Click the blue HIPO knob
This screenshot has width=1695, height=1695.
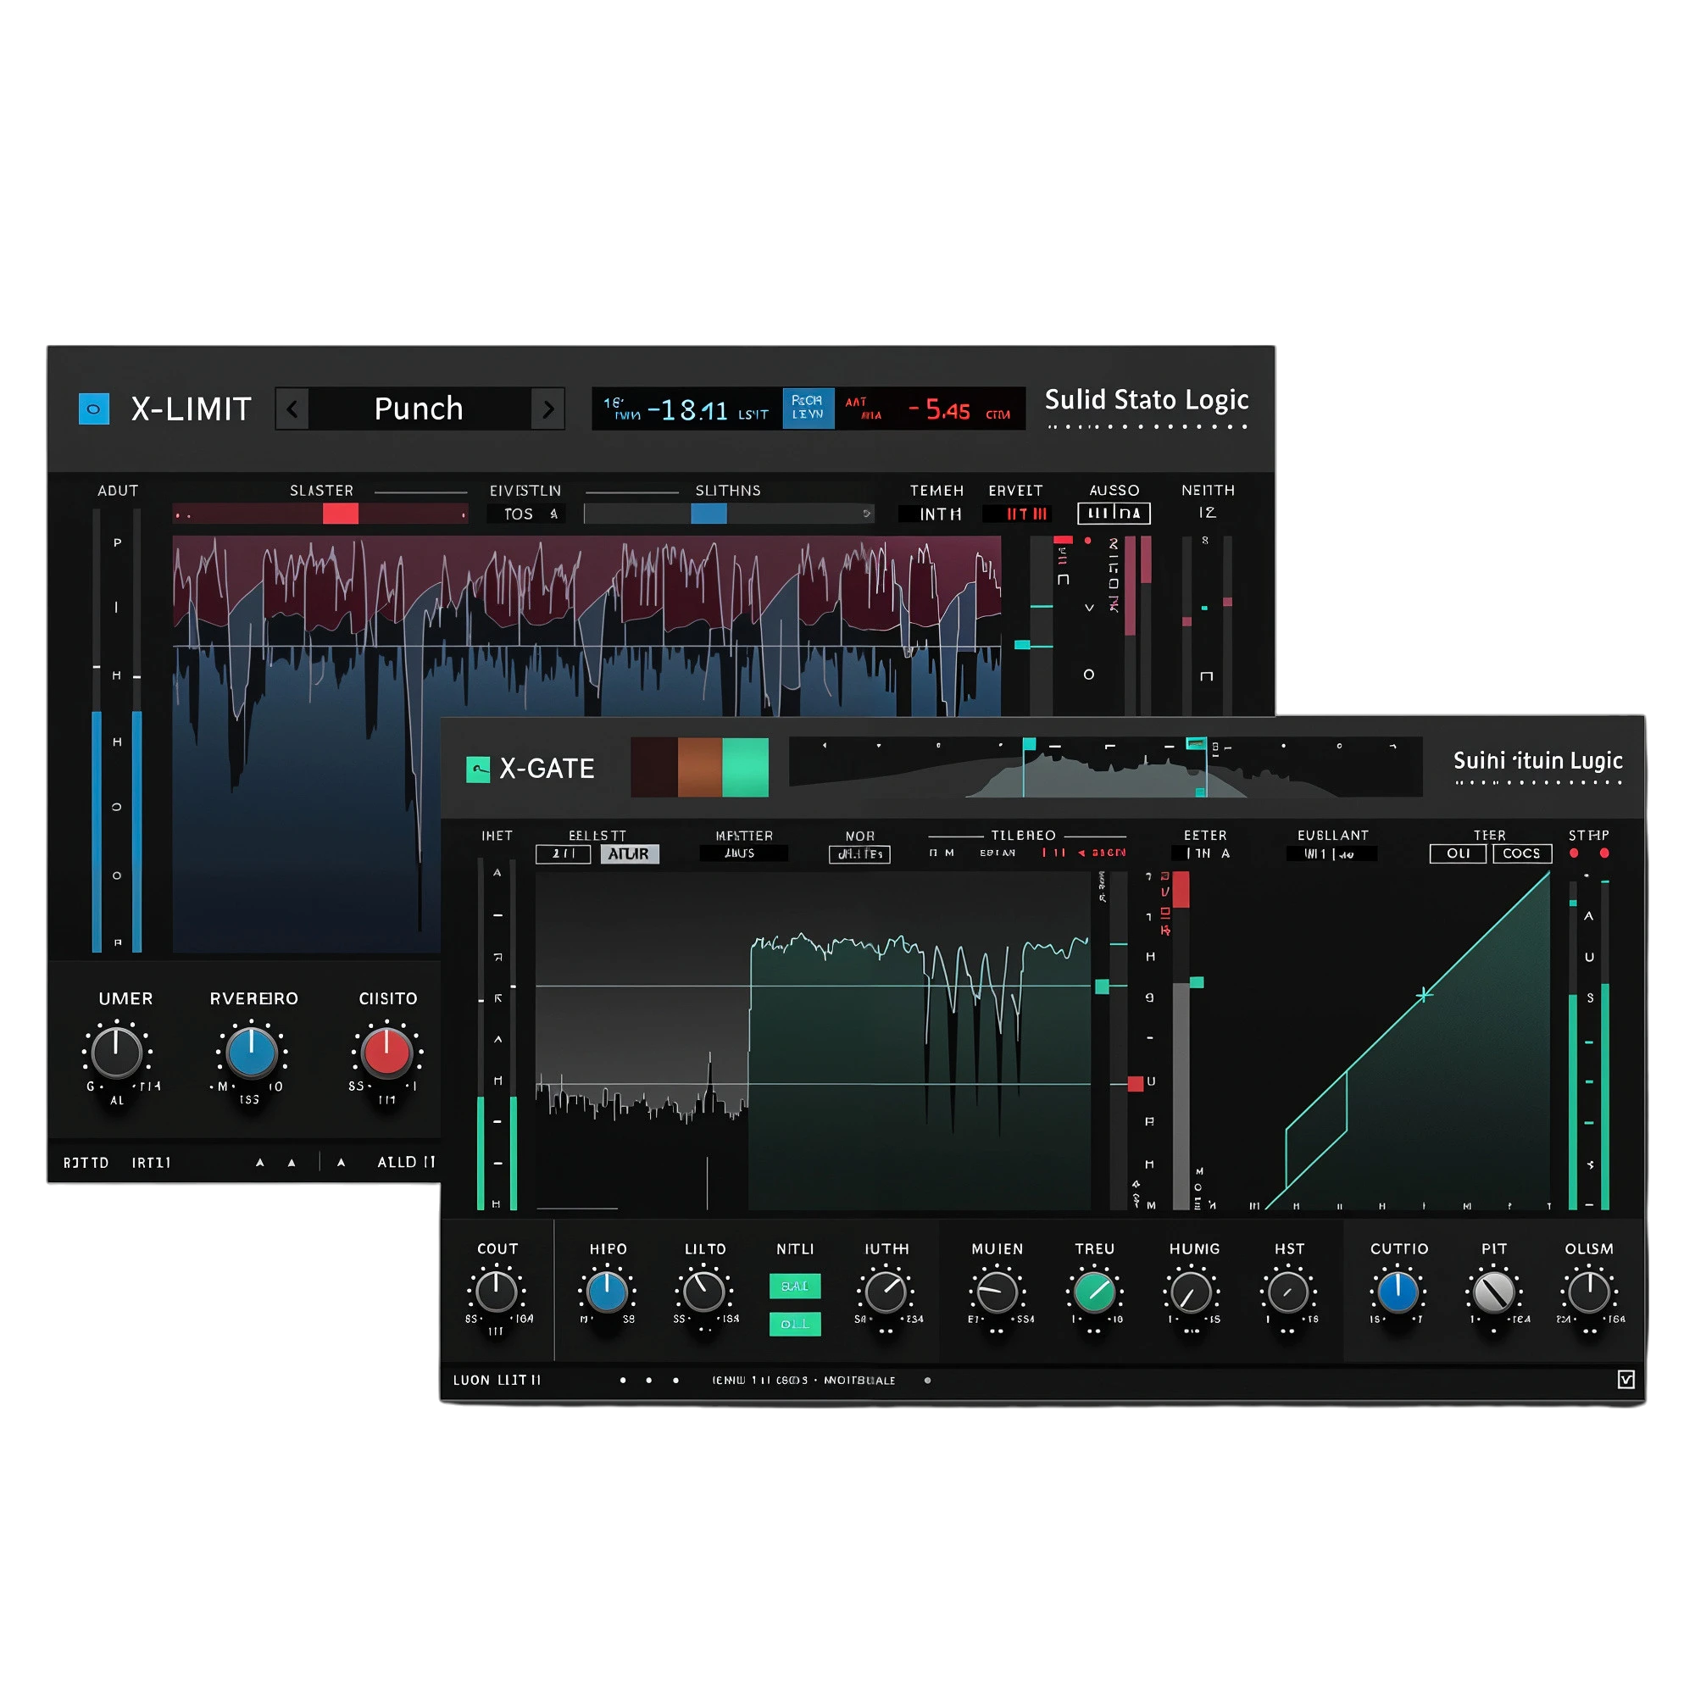pyautogui.click(x=607, y=1292)
